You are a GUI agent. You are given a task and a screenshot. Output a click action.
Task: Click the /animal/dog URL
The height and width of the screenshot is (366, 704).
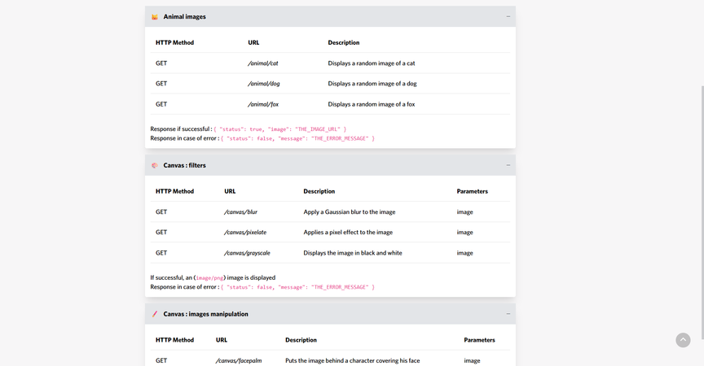(x=264, y=84)
